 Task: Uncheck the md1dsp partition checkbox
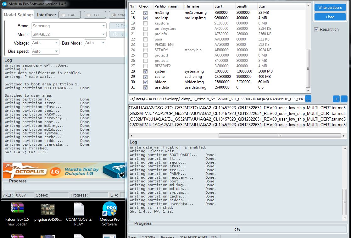point(146,18)
